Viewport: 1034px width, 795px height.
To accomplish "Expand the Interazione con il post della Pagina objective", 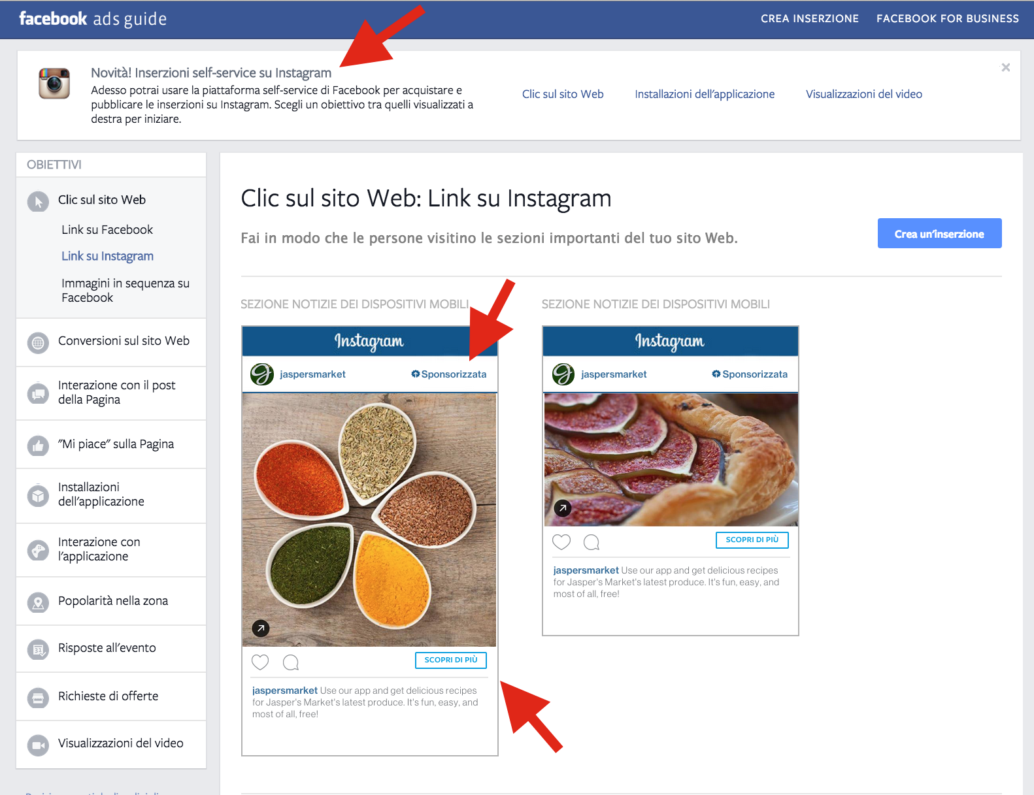I will (116, 393).
